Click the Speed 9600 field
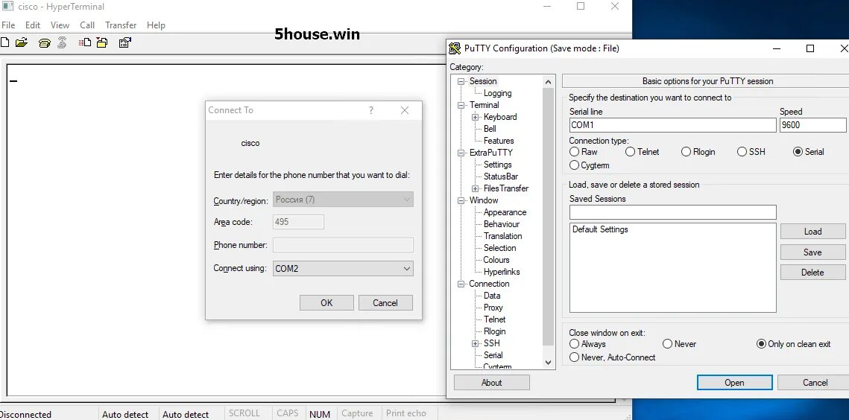The height and width of the screenshot is (420, 849). (812, 125)
